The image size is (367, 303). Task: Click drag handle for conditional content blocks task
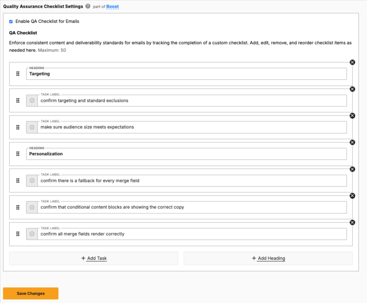coord(18,207)
